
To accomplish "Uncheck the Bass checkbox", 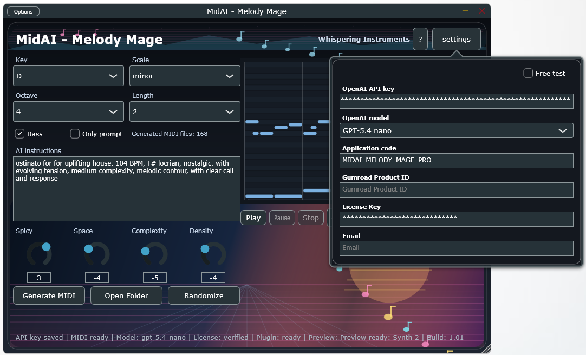I will [x=20, y=134].
